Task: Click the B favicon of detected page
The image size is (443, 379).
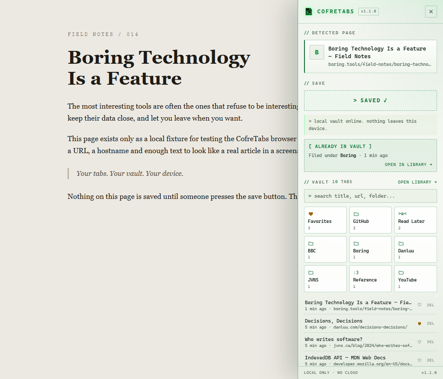Action: coord(317,52)
